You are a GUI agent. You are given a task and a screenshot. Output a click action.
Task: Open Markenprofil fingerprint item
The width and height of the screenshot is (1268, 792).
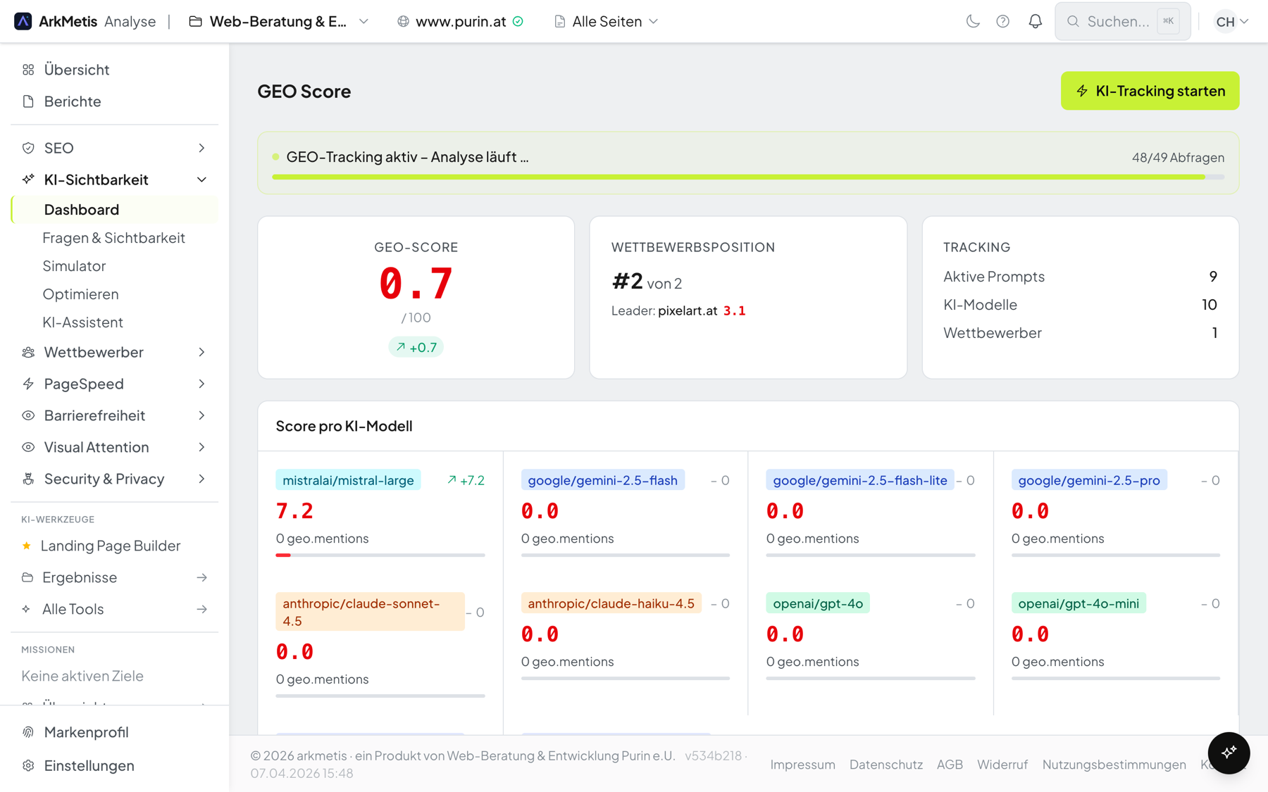(86, 732)
